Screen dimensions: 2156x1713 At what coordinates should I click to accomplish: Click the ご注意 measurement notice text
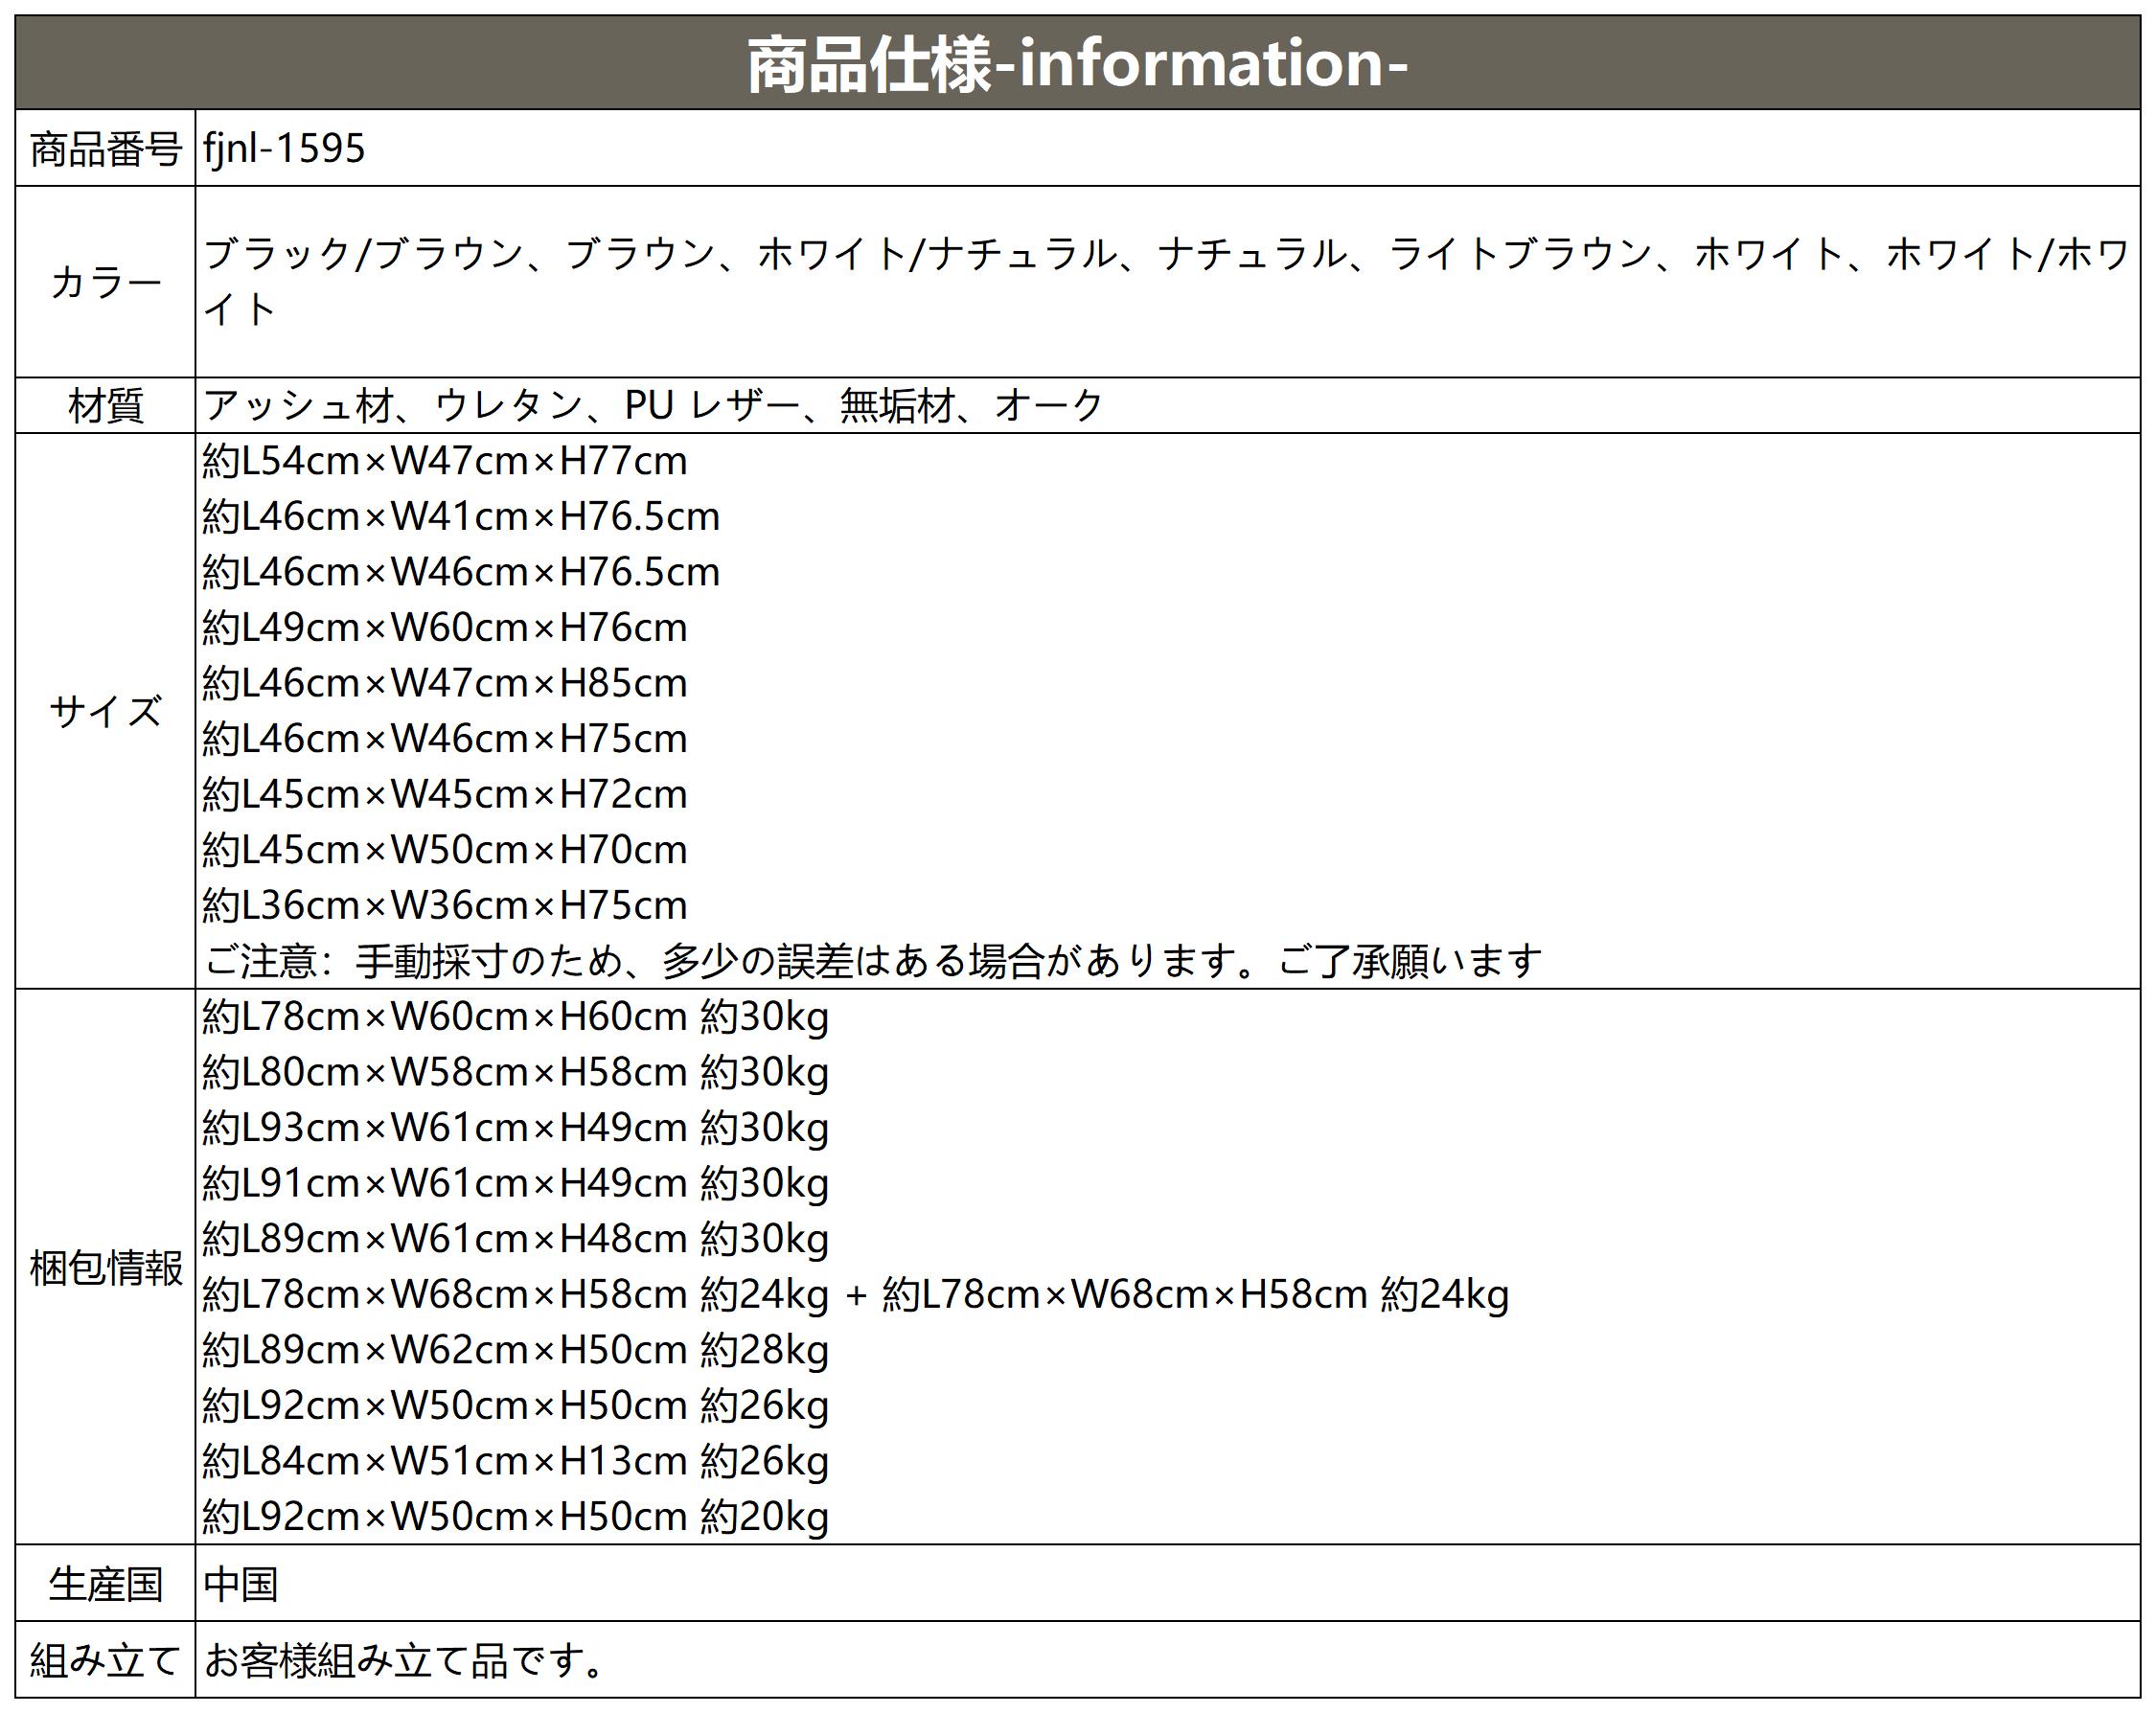click(x=872, y=962)
